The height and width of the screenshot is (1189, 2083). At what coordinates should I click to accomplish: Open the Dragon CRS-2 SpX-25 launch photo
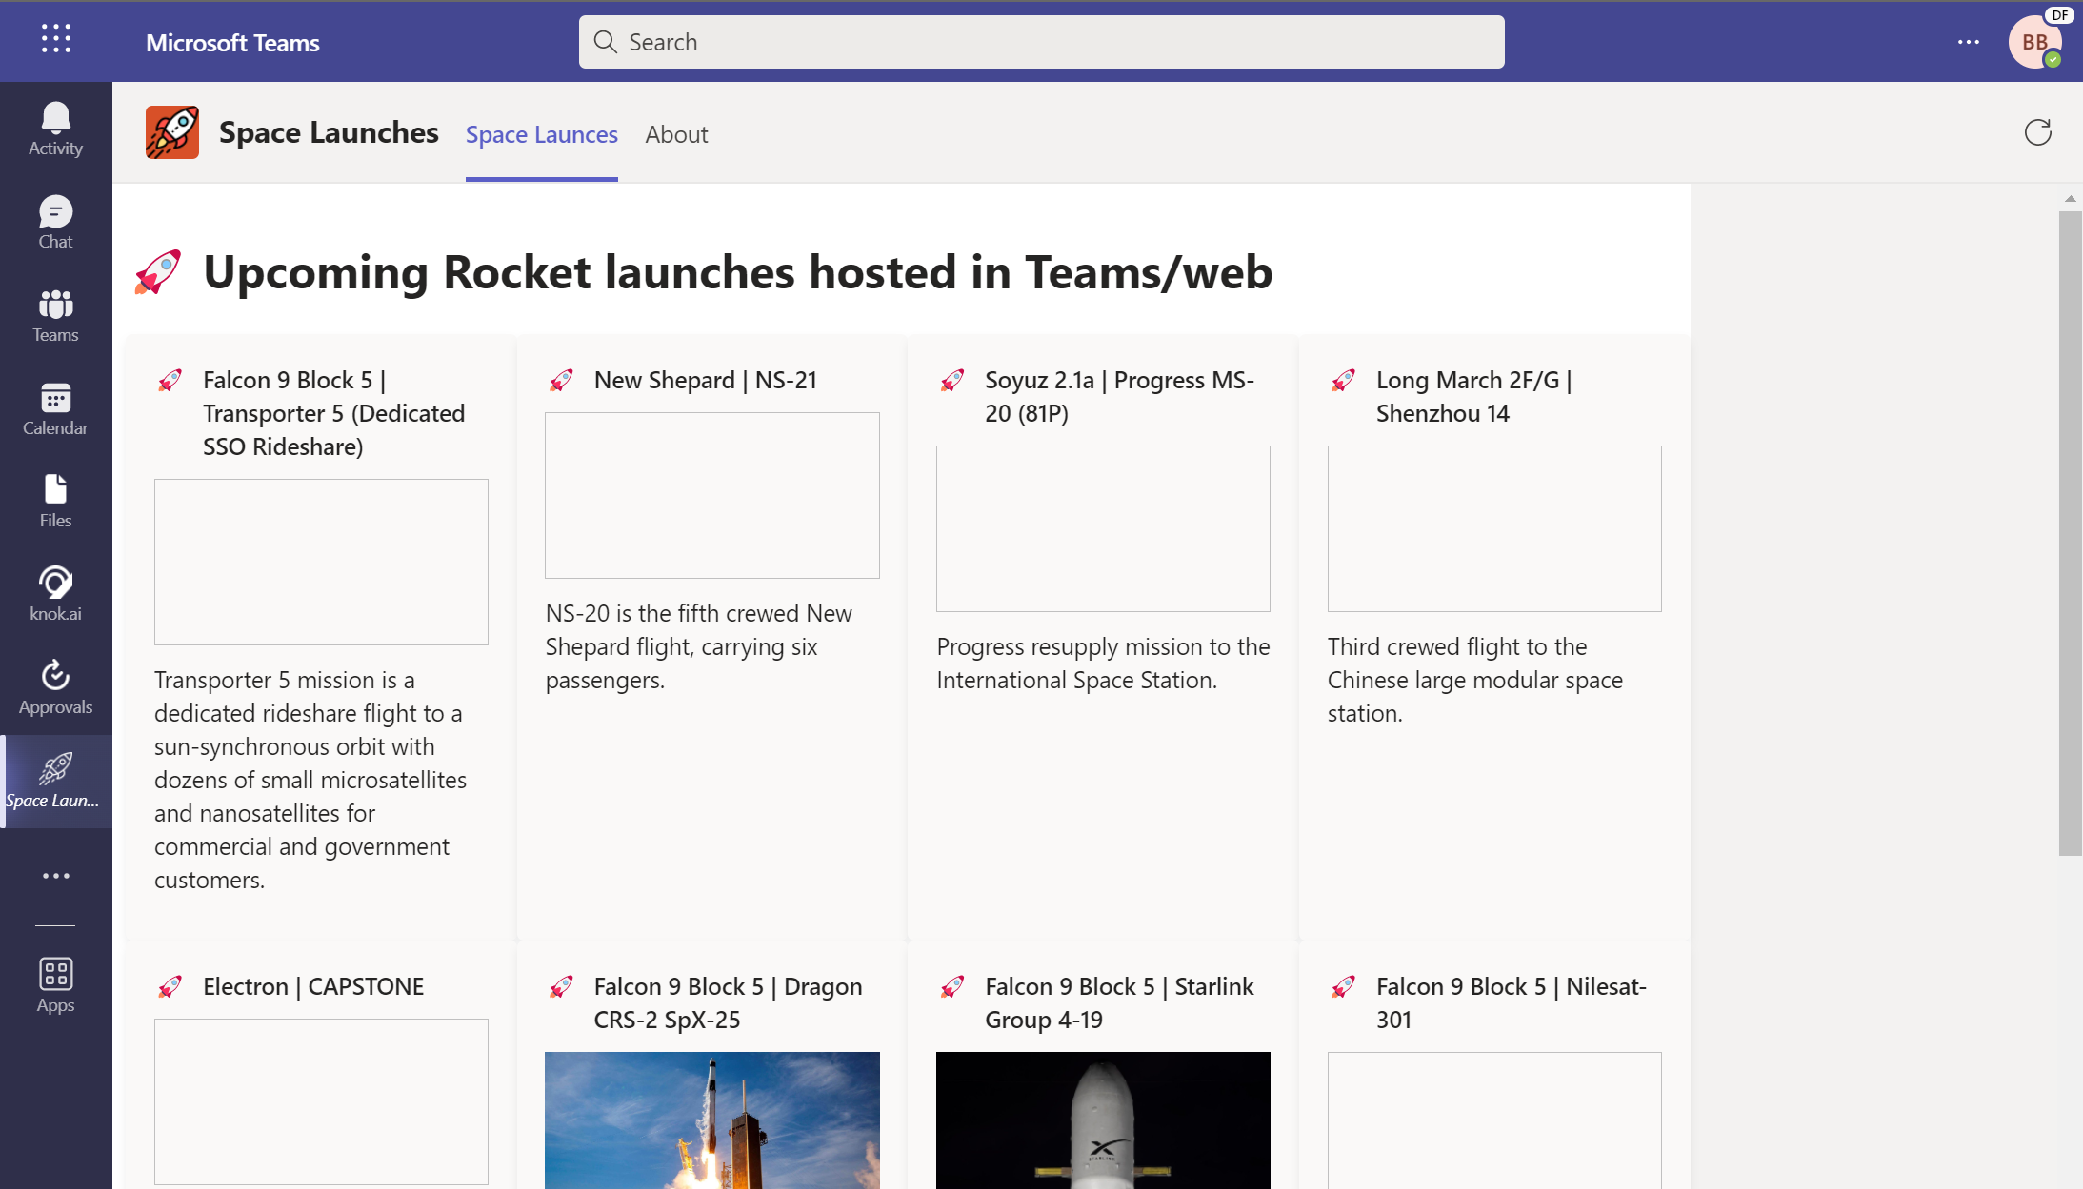(x=712, y=1120)
